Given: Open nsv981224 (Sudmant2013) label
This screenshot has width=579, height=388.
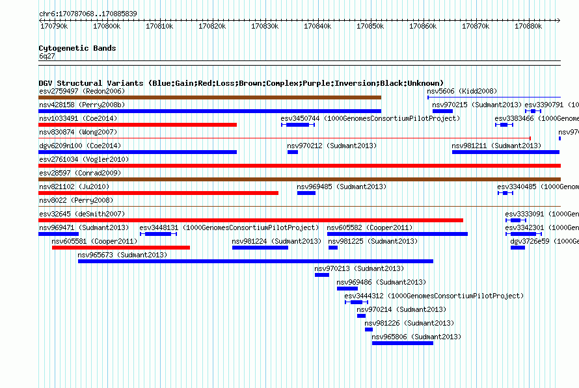Looking at the screenshot, I should (x=276, y=241).
